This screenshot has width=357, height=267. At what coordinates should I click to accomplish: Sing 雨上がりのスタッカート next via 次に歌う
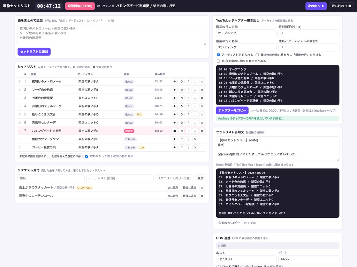[173, 188]
